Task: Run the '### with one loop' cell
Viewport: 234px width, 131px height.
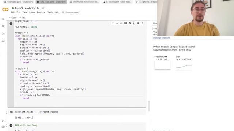Action: [x=11, y=125]
